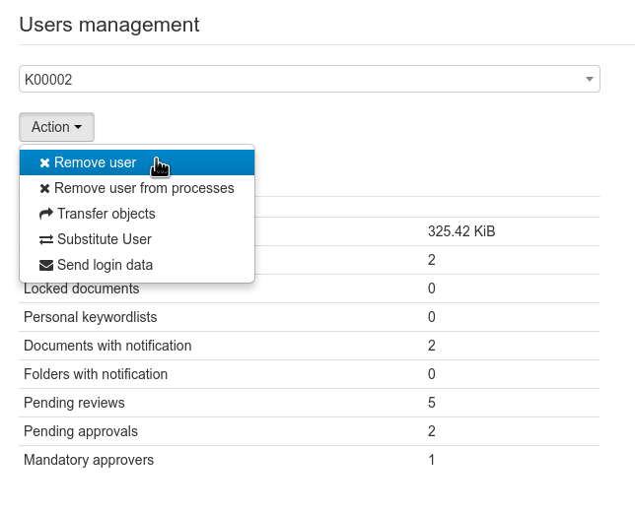Click the Pending approvals row label

(x=81, y=432)
